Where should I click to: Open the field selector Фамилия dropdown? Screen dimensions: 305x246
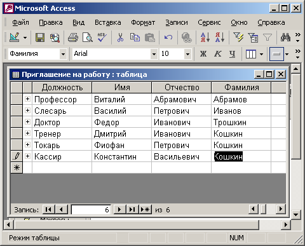click(63, 54)
